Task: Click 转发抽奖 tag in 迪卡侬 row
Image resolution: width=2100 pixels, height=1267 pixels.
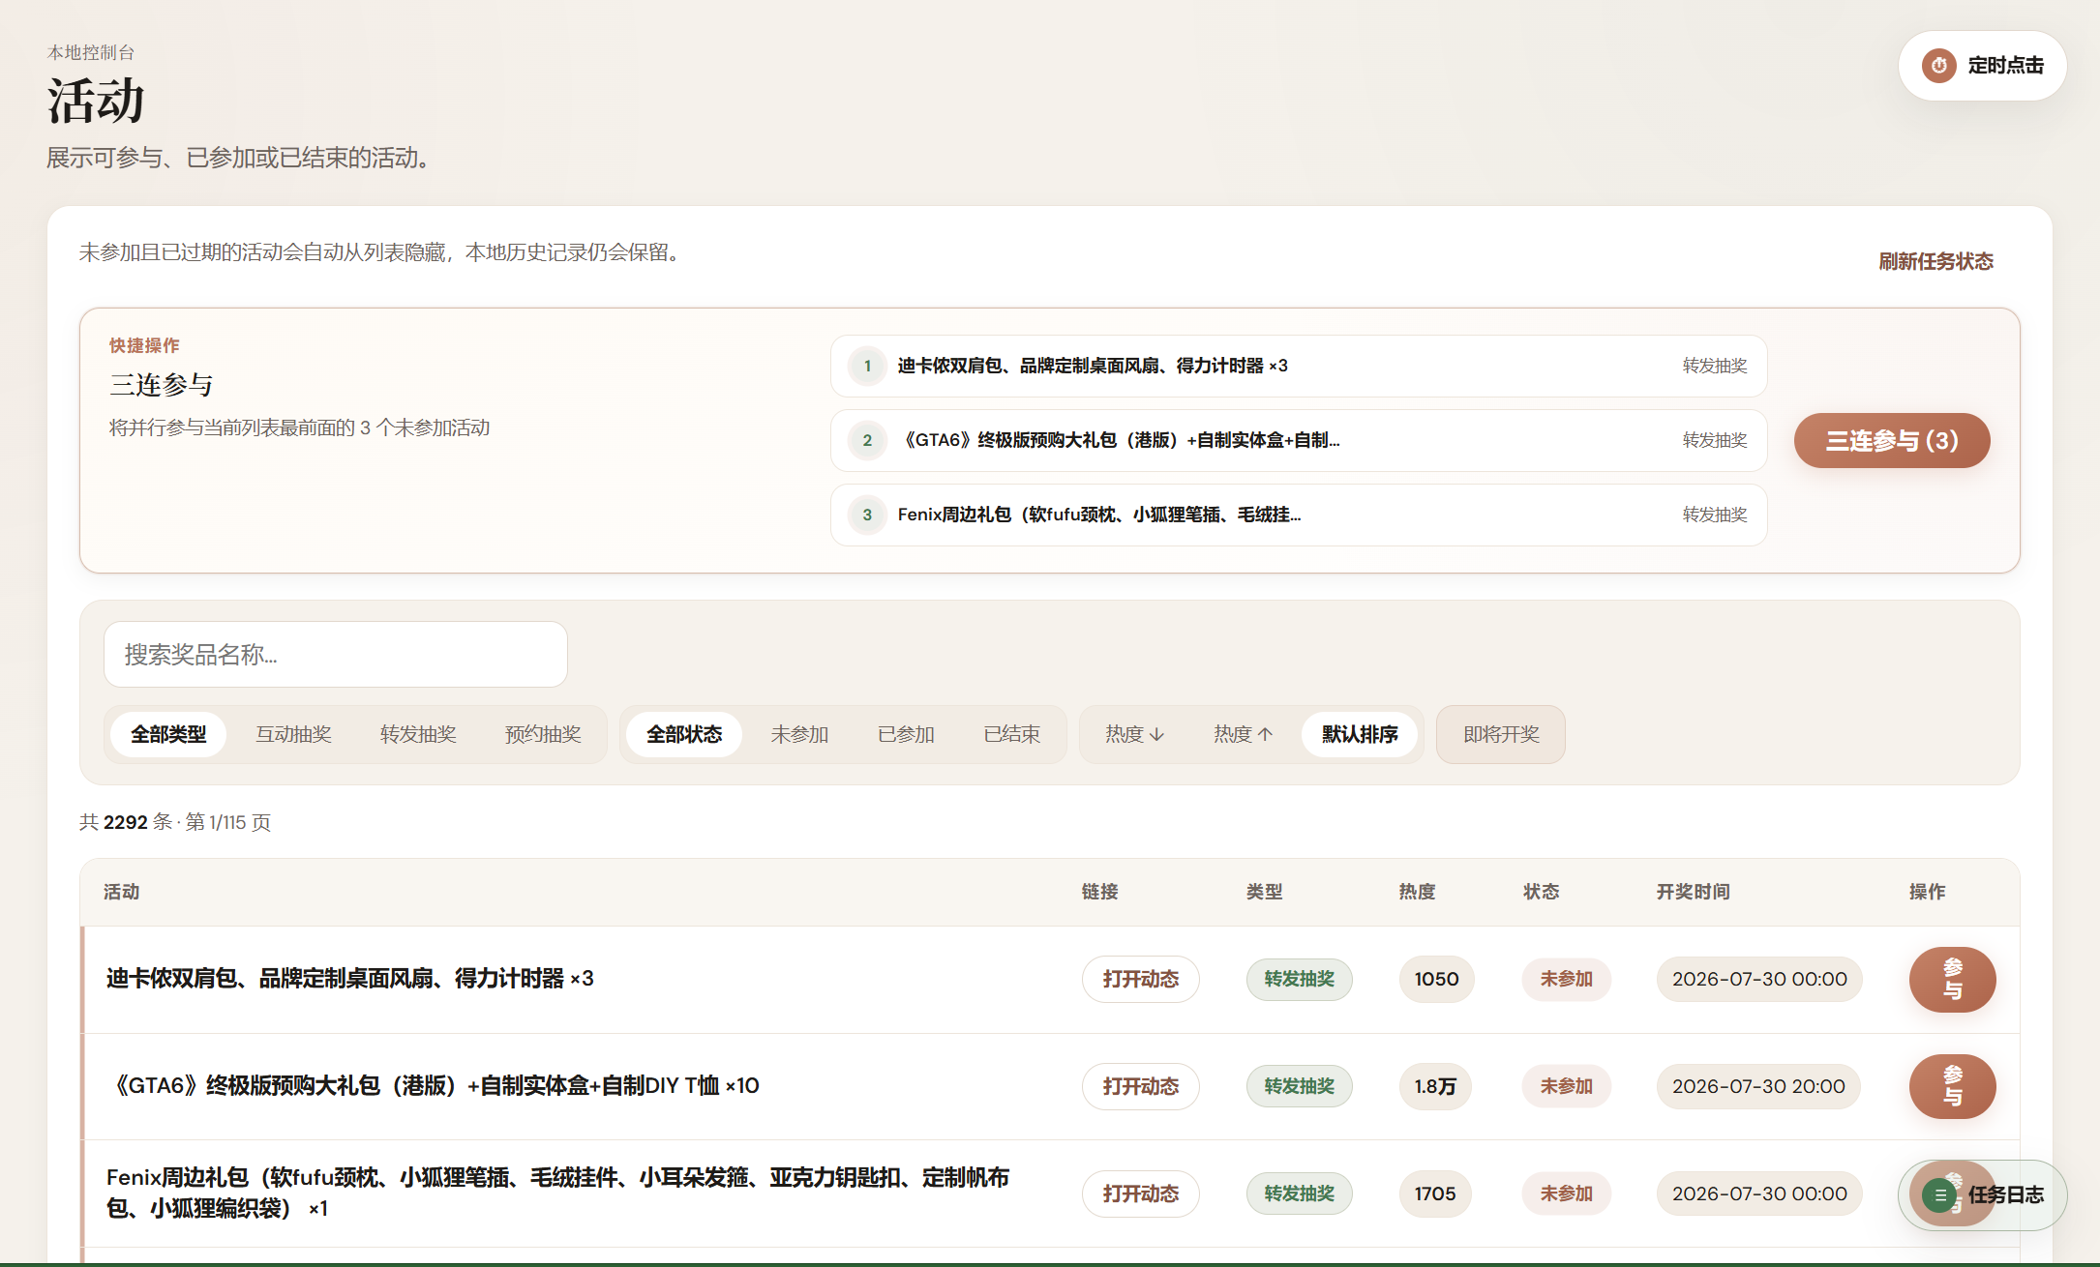Action: pyautogui.click(x=1299, y=979)
